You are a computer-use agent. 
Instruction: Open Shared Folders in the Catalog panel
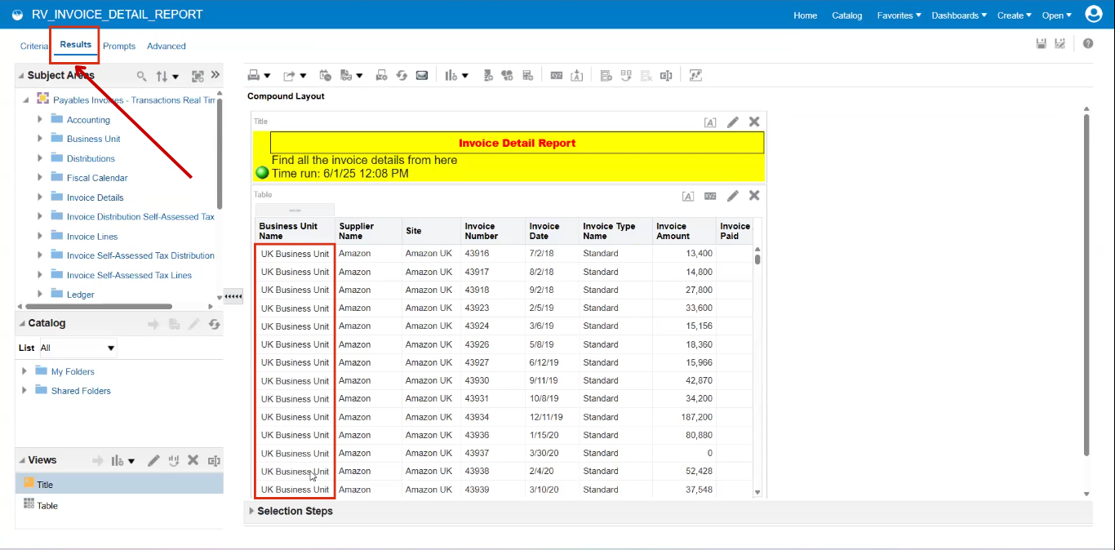coord(81,390)
